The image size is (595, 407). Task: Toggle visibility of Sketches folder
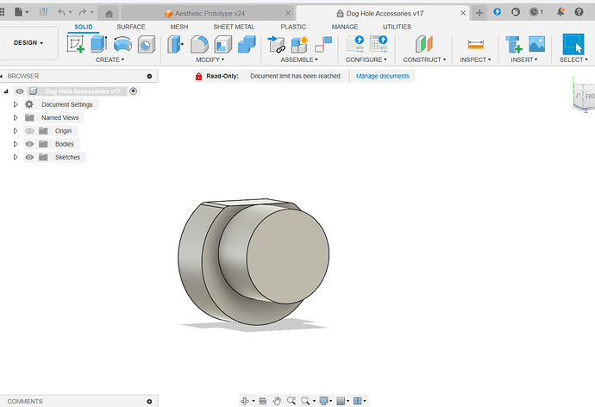click(30, 157)
